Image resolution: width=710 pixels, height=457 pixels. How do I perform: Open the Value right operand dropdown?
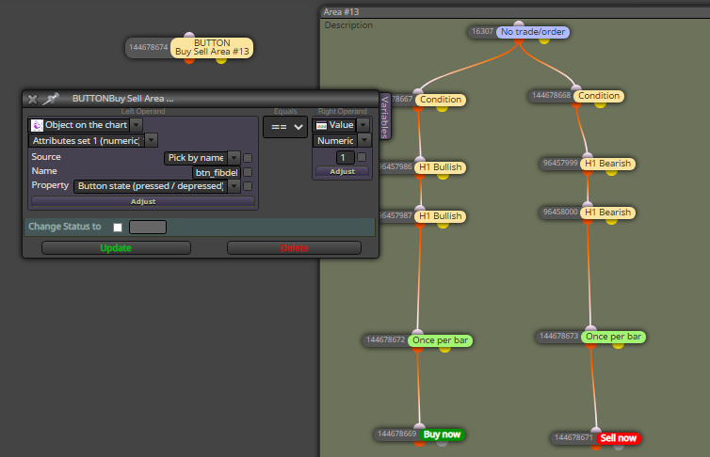(363, 125)
